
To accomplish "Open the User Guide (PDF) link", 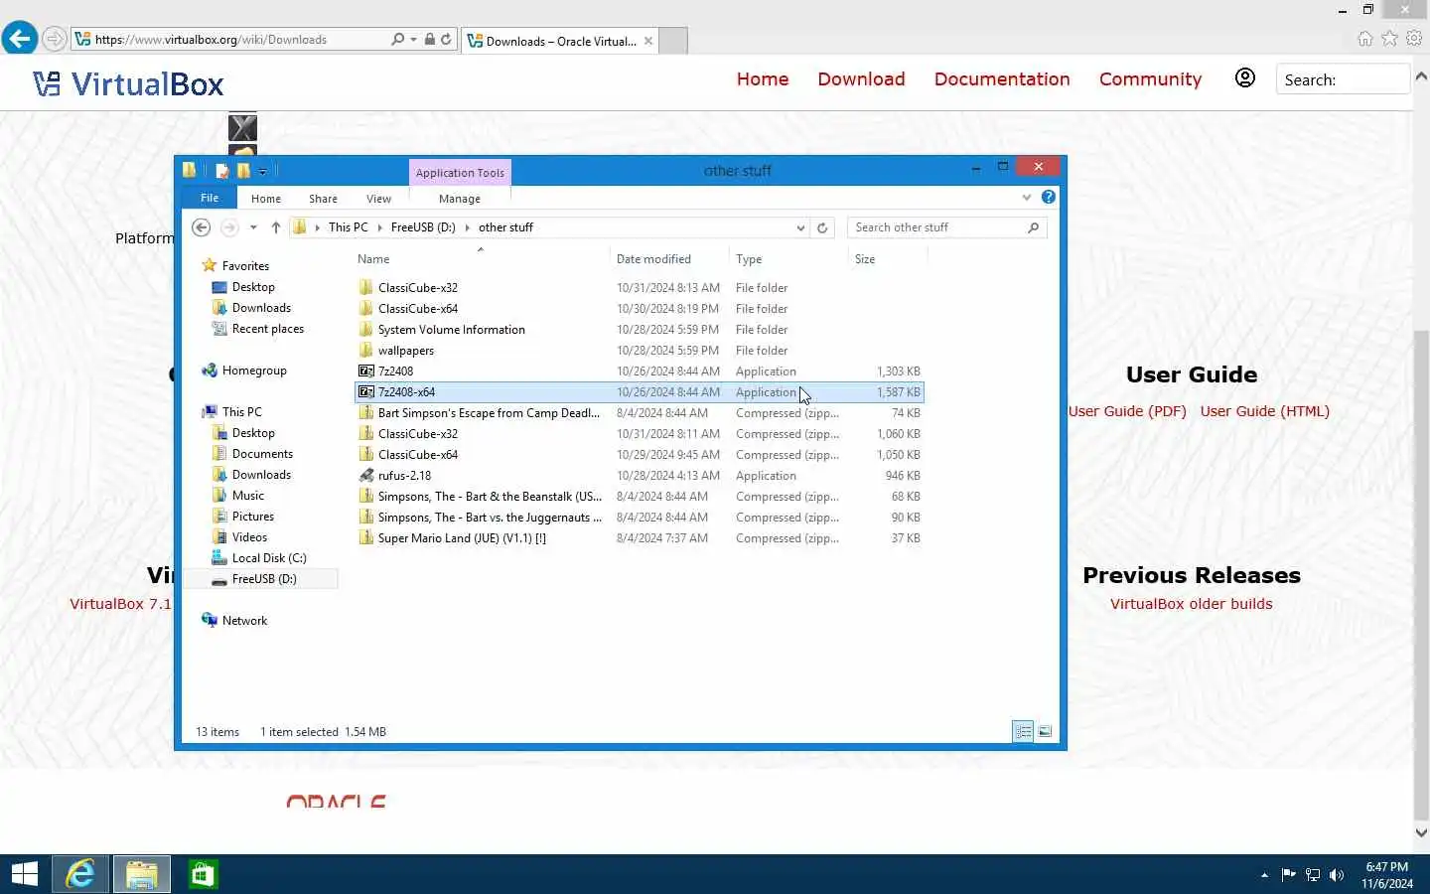I will pyautogui.click(x=1127, y=411).
